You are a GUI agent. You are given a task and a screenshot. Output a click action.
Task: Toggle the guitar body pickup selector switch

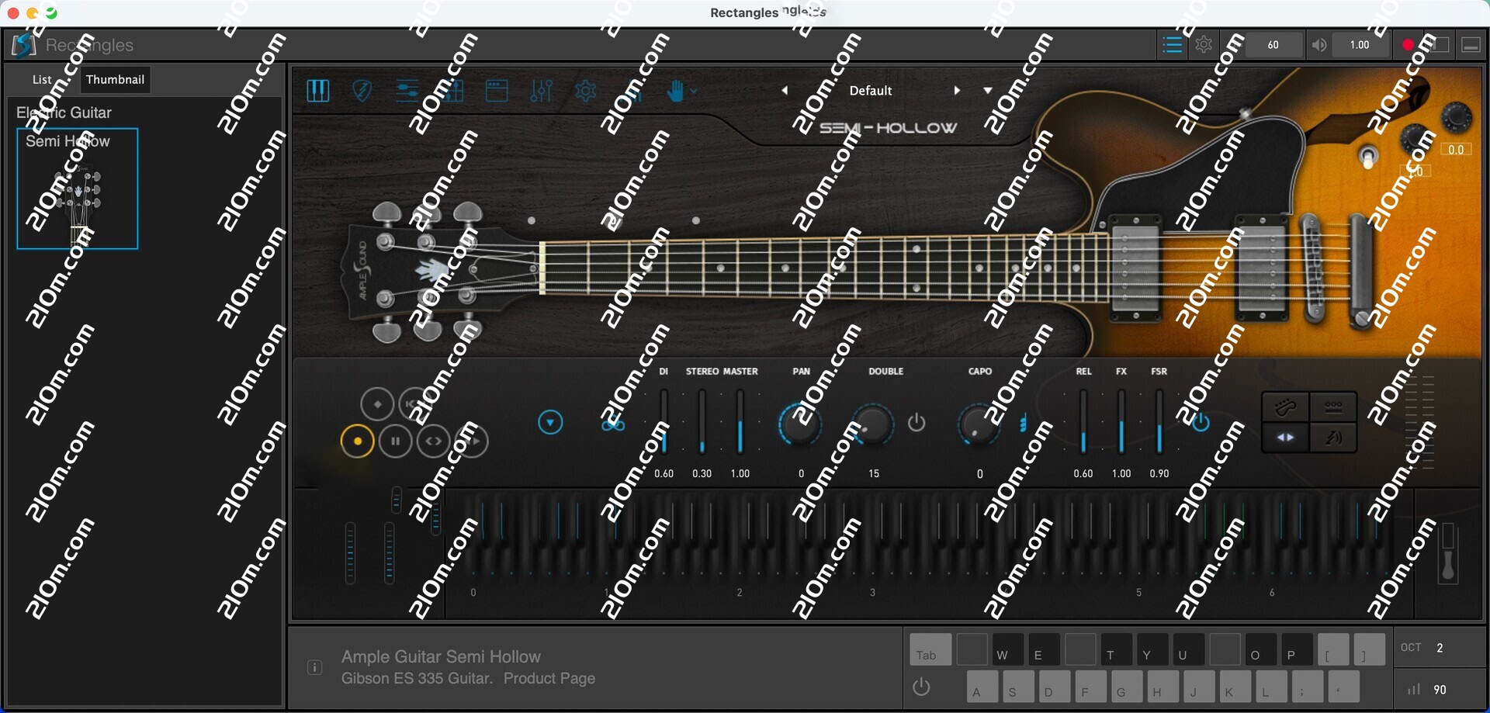pyautogui.click(x=1368, y=157)
